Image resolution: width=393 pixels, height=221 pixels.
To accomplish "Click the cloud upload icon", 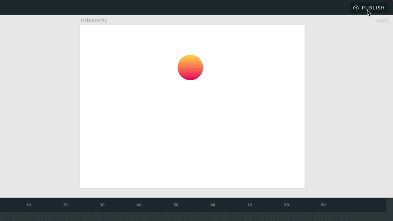I will pyautogui.click(x=356, y=8).
